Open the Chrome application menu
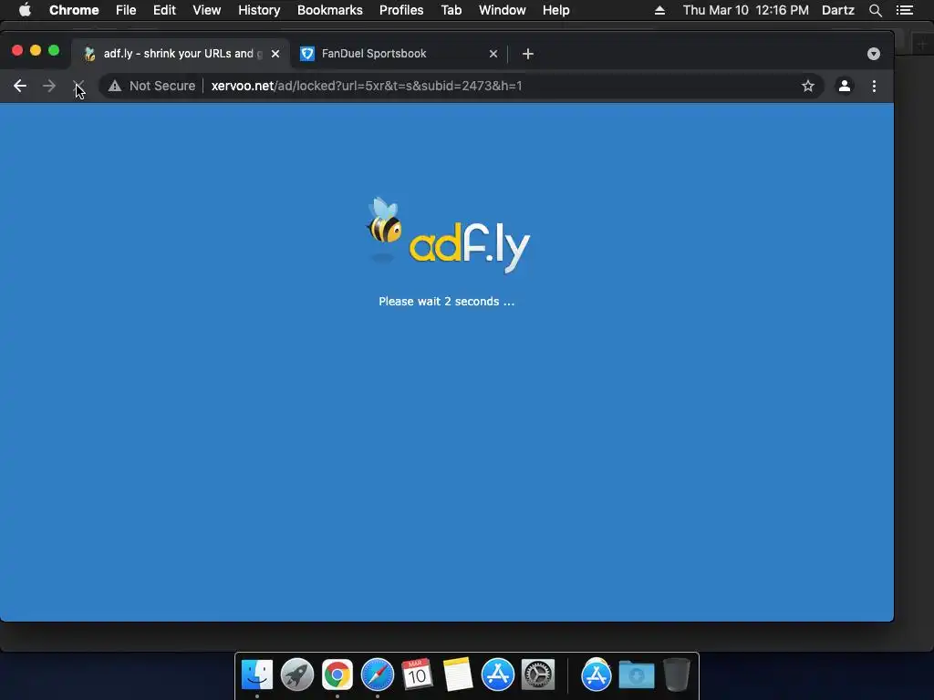 pos(74,10)
